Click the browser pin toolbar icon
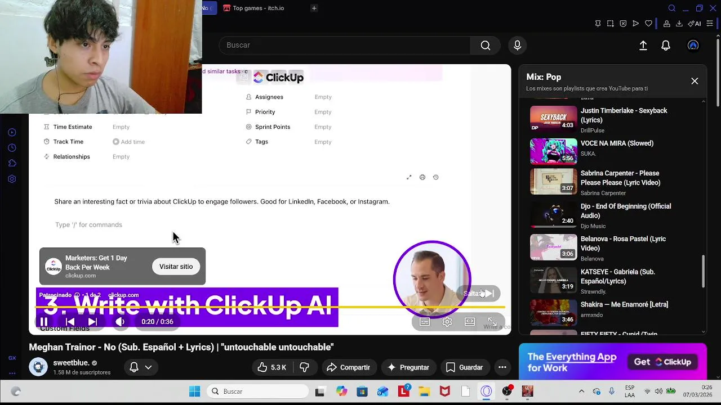This screenshot has width=721, height=405. [598, 24]
